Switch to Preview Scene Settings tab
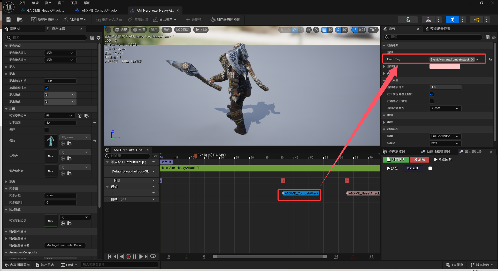Screen dimensions: 498x271 (x=438, y=29)
